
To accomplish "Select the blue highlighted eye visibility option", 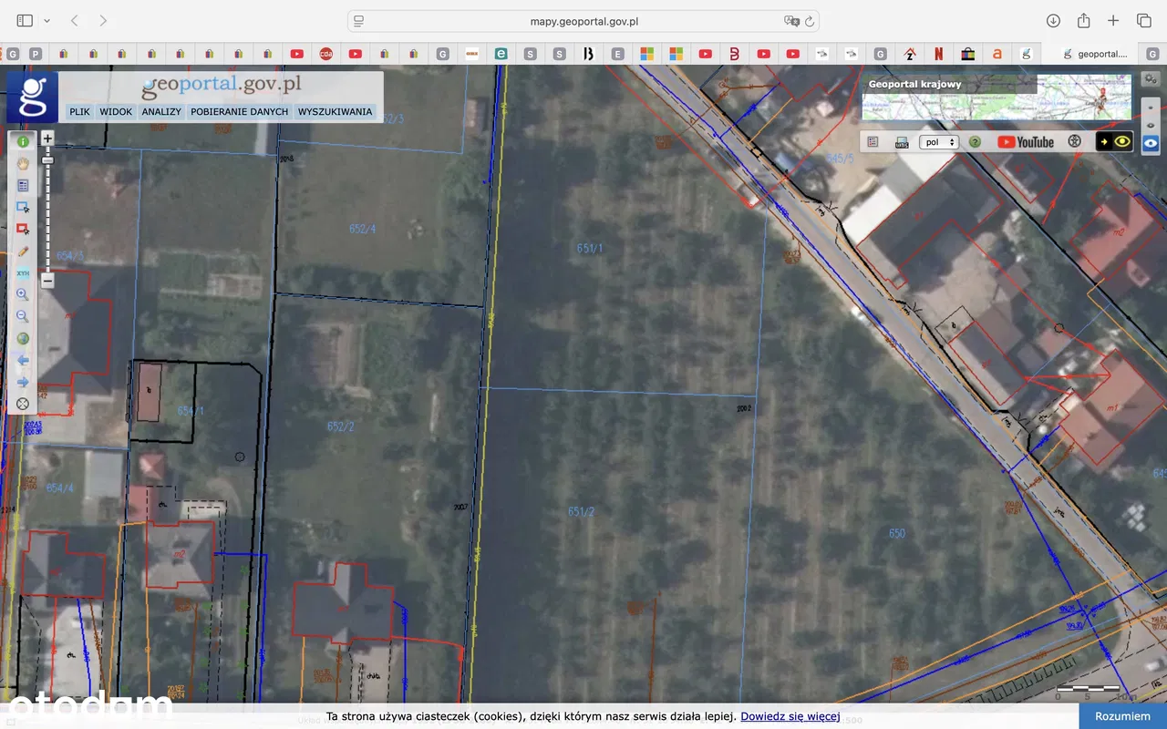I will click(1152, 143).
